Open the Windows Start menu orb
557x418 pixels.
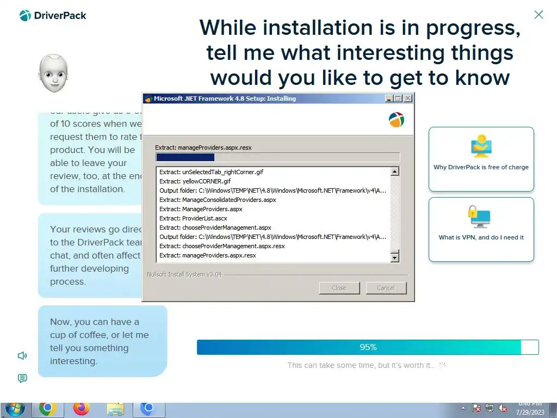coord(15,409)
